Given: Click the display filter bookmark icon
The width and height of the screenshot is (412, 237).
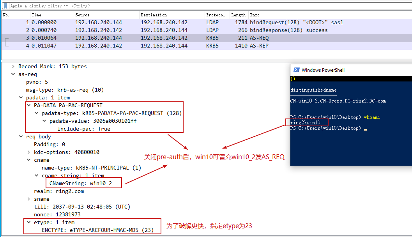Looking at the screenshot, I should click(5, 5).
